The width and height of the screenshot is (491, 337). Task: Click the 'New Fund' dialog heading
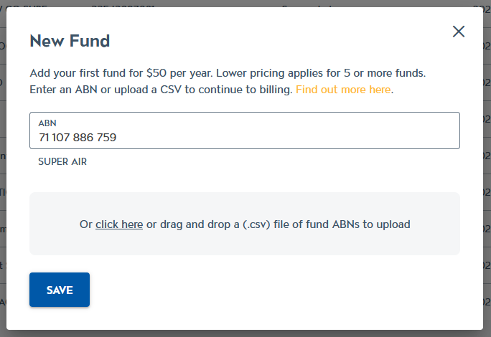coord(70,41)
